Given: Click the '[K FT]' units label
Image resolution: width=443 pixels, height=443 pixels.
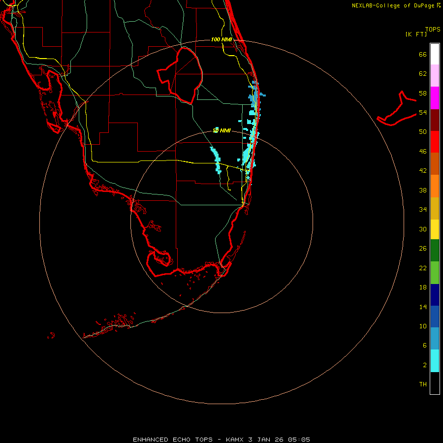Looking at the screenshot, I should tap(416, 34).
